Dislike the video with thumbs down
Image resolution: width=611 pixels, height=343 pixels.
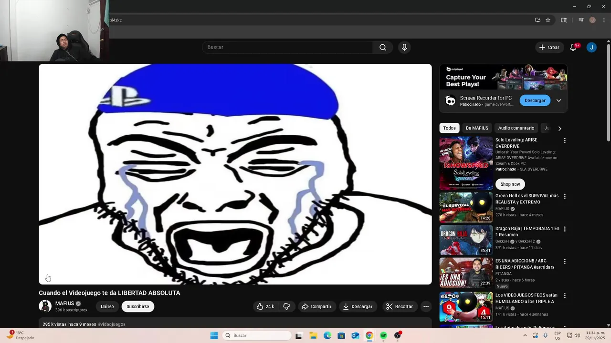pyautogui.click(x=286, y=306)
